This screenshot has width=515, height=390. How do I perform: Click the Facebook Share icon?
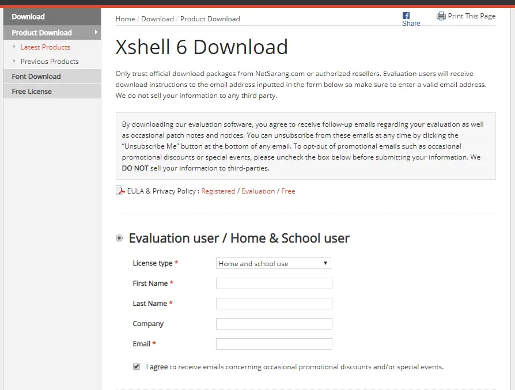[x=406, y=16]
